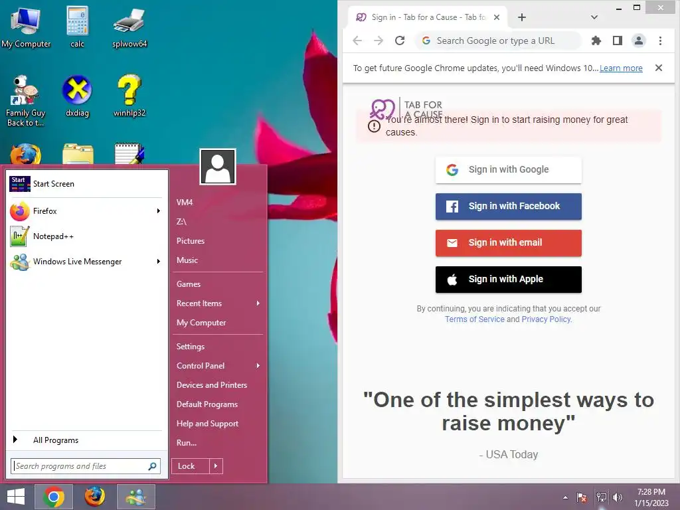Expand the Firefox submenu arrow

(x=158, y=211)
